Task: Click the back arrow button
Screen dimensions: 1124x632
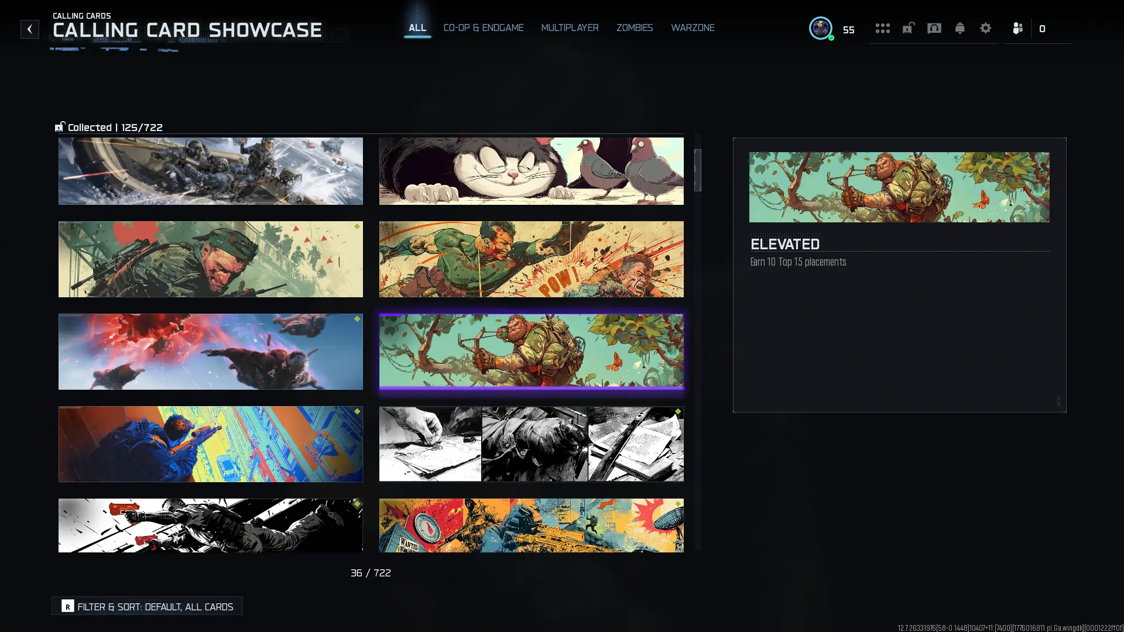Action: (30, 29)
